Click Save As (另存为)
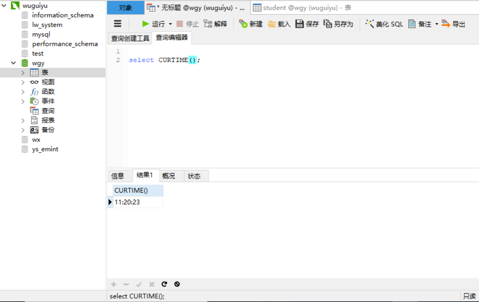479x302 pixels. tap(338, 24)
